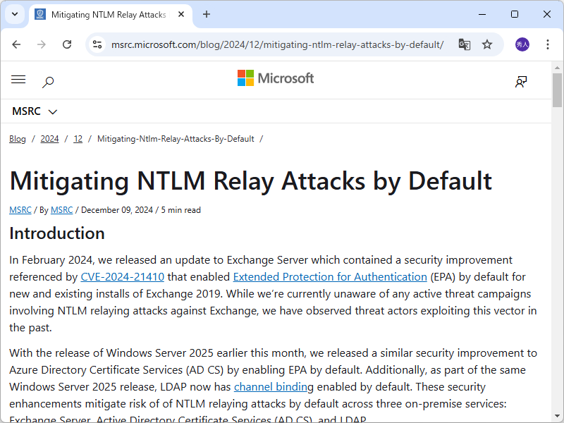
Task: Click the forward navigation arrow
Action: point(42,44)
